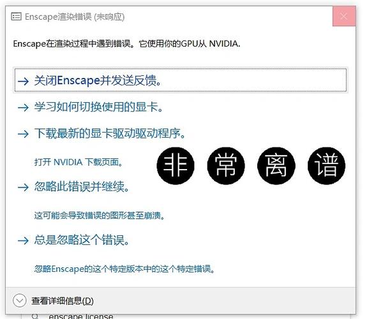
Task: Click arrow icon beside 忽略此错误并继续
Action: 23,188
